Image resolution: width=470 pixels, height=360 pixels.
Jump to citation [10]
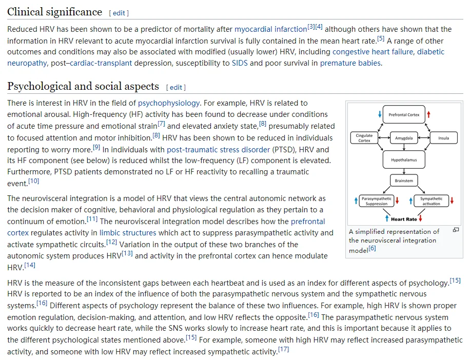[x=33, y=181]
